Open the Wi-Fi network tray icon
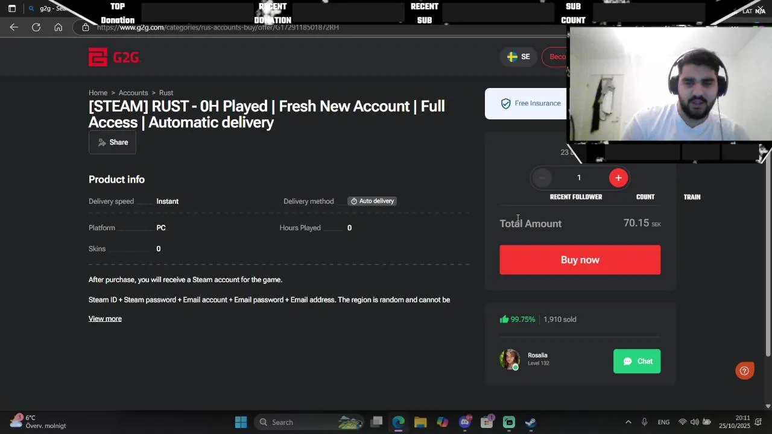This screenshot has height=434, width=772. tap(683, 422)
